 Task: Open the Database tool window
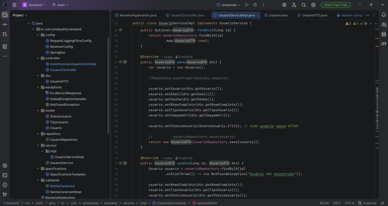point(384,34)
